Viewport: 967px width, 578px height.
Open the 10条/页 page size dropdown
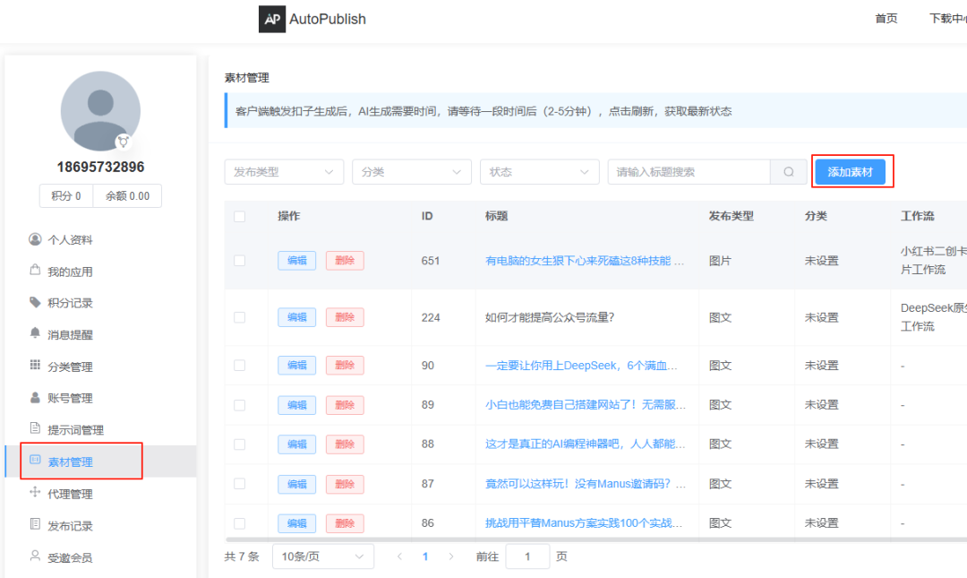[323, 556]
